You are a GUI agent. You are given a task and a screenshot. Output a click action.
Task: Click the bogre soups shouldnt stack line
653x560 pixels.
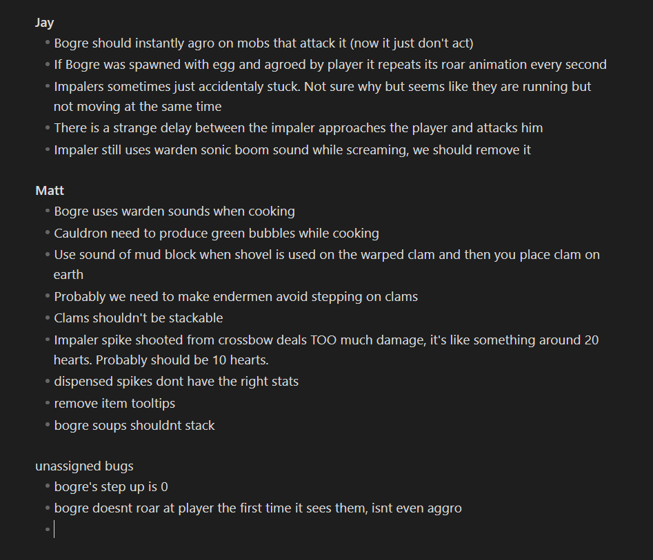(134, 426)
